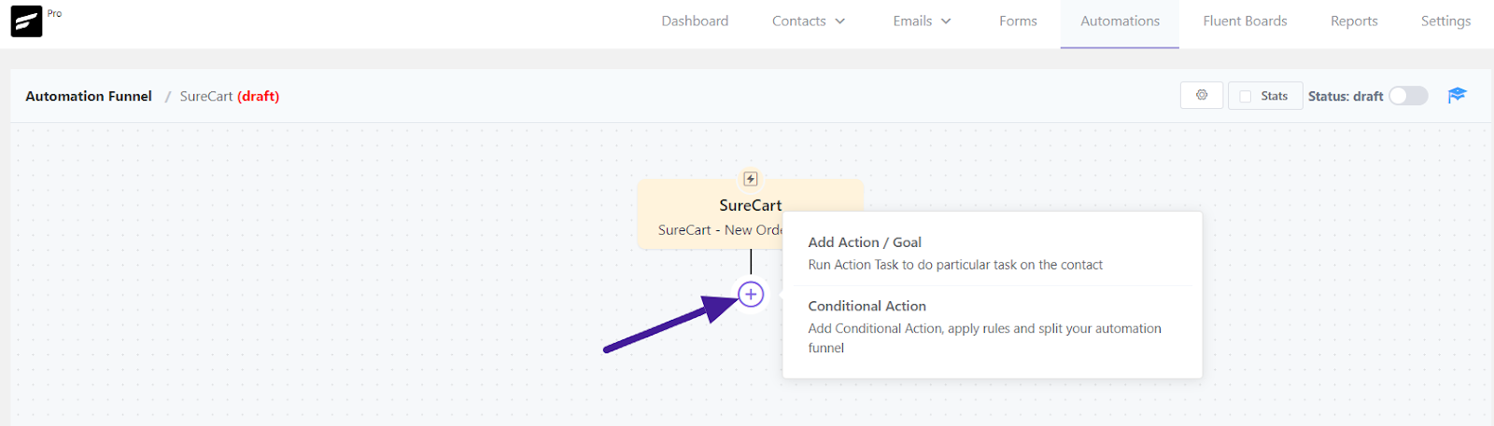Open automation settings gear icon
The height and width of the screenshot is (426, 1494).
pos(1202,95)
